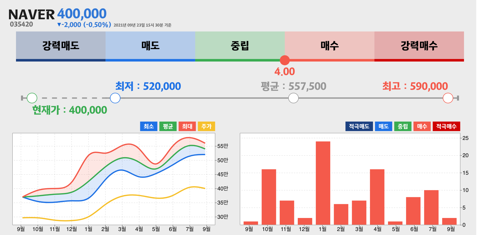
Task: Toggle the 평균 legend in line chart
Action: [x=168, y=126]
